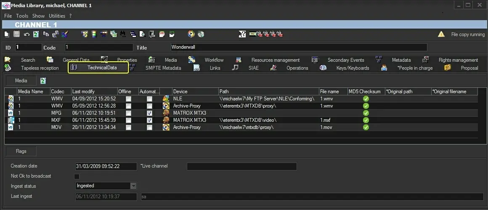Image resolution: width=488 pixels, height=210 pixels.
Task: Open the Ingest status dropdown
Action: pyautogui.click(x=133, y=186)
